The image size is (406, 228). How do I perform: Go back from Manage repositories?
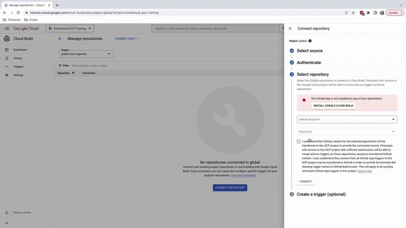tap(60, 39)
